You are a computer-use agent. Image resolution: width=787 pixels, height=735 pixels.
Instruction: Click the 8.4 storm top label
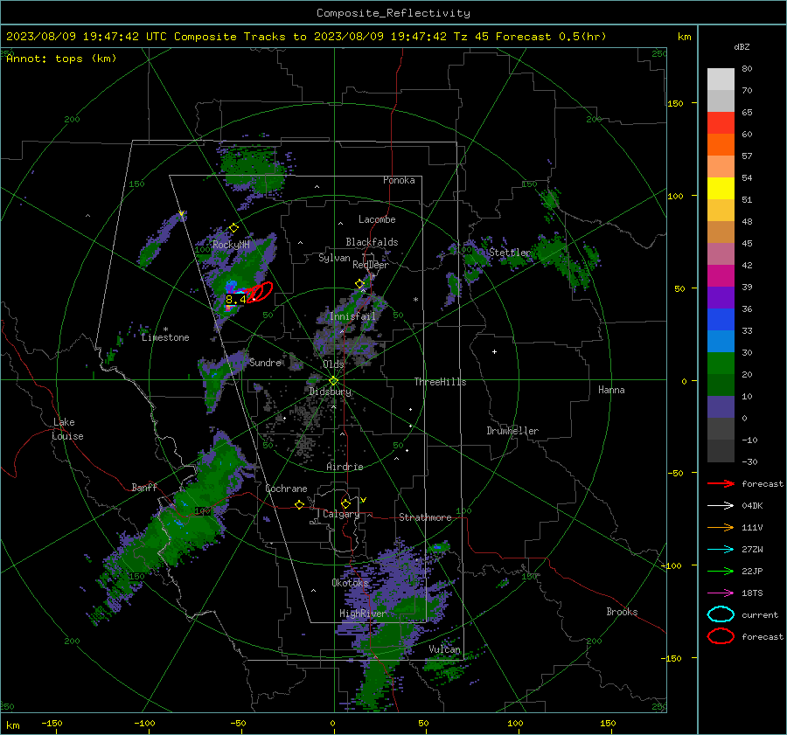pos(235,300)
